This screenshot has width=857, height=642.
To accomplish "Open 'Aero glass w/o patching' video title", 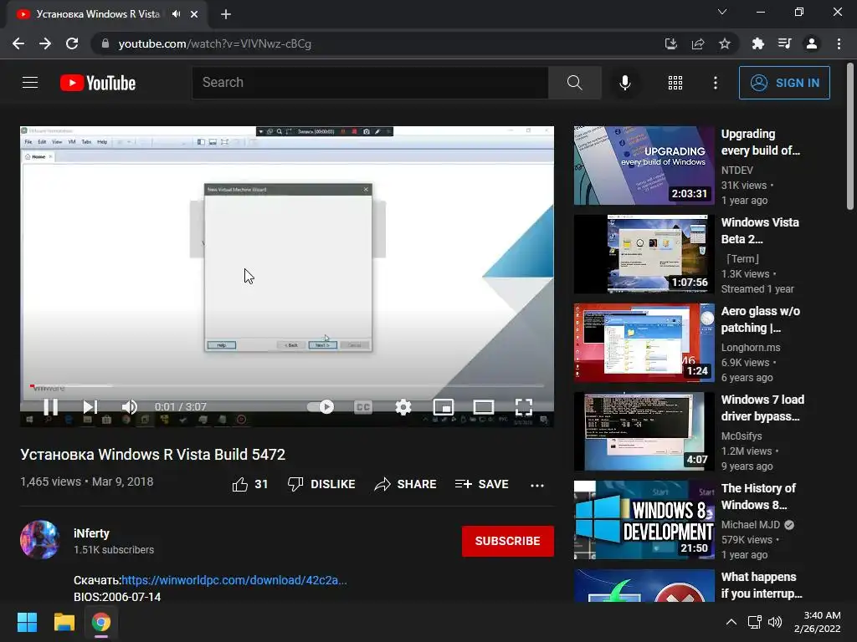I will 760,319.
